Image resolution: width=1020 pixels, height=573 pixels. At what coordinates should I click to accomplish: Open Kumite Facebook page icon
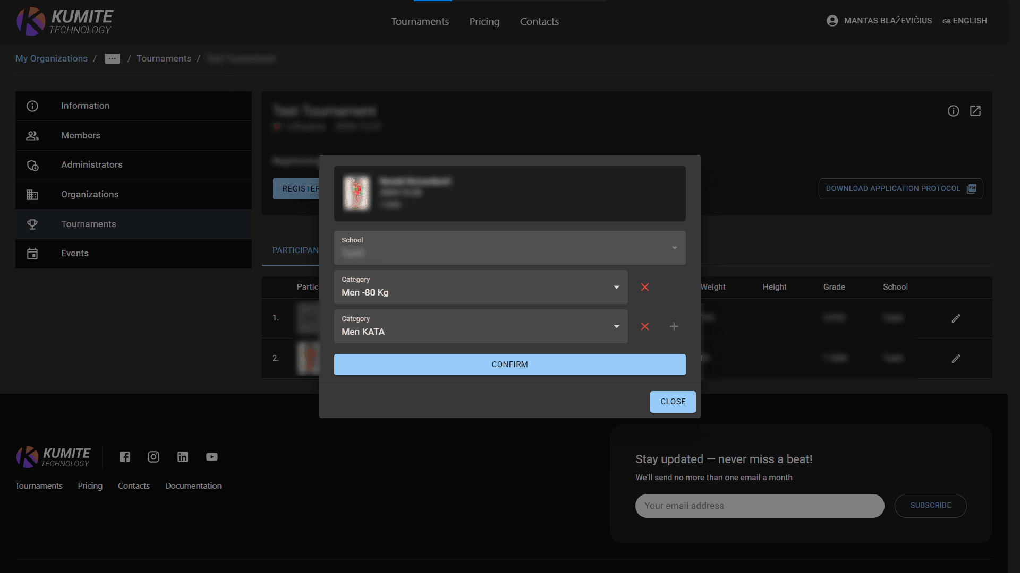point(125,457)
